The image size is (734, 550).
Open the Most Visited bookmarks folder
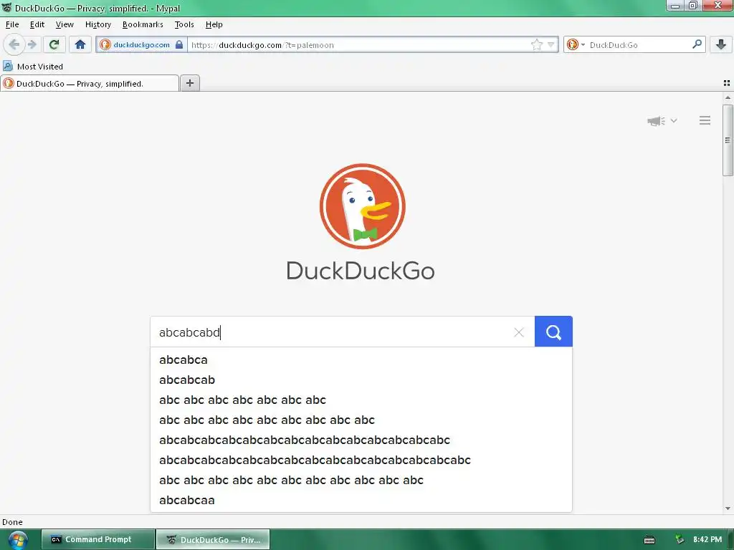(x=33, y=67)
